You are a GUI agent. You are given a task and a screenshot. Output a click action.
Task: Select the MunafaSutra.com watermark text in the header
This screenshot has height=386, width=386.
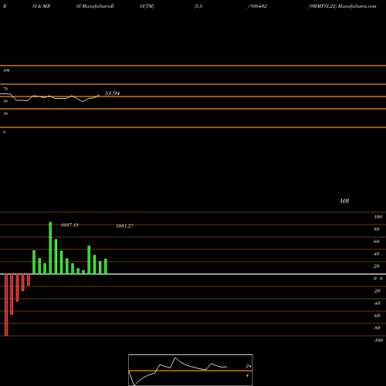[x=357, y=6]
